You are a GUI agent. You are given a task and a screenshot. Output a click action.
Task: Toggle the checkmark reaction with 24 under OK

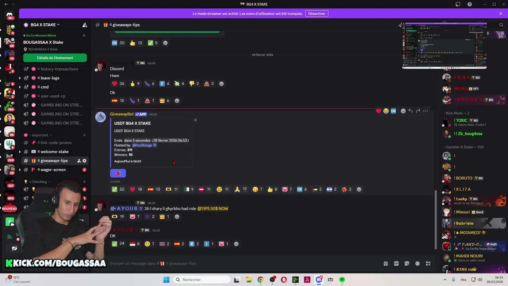pyautogui.click(x=118, y=244)
